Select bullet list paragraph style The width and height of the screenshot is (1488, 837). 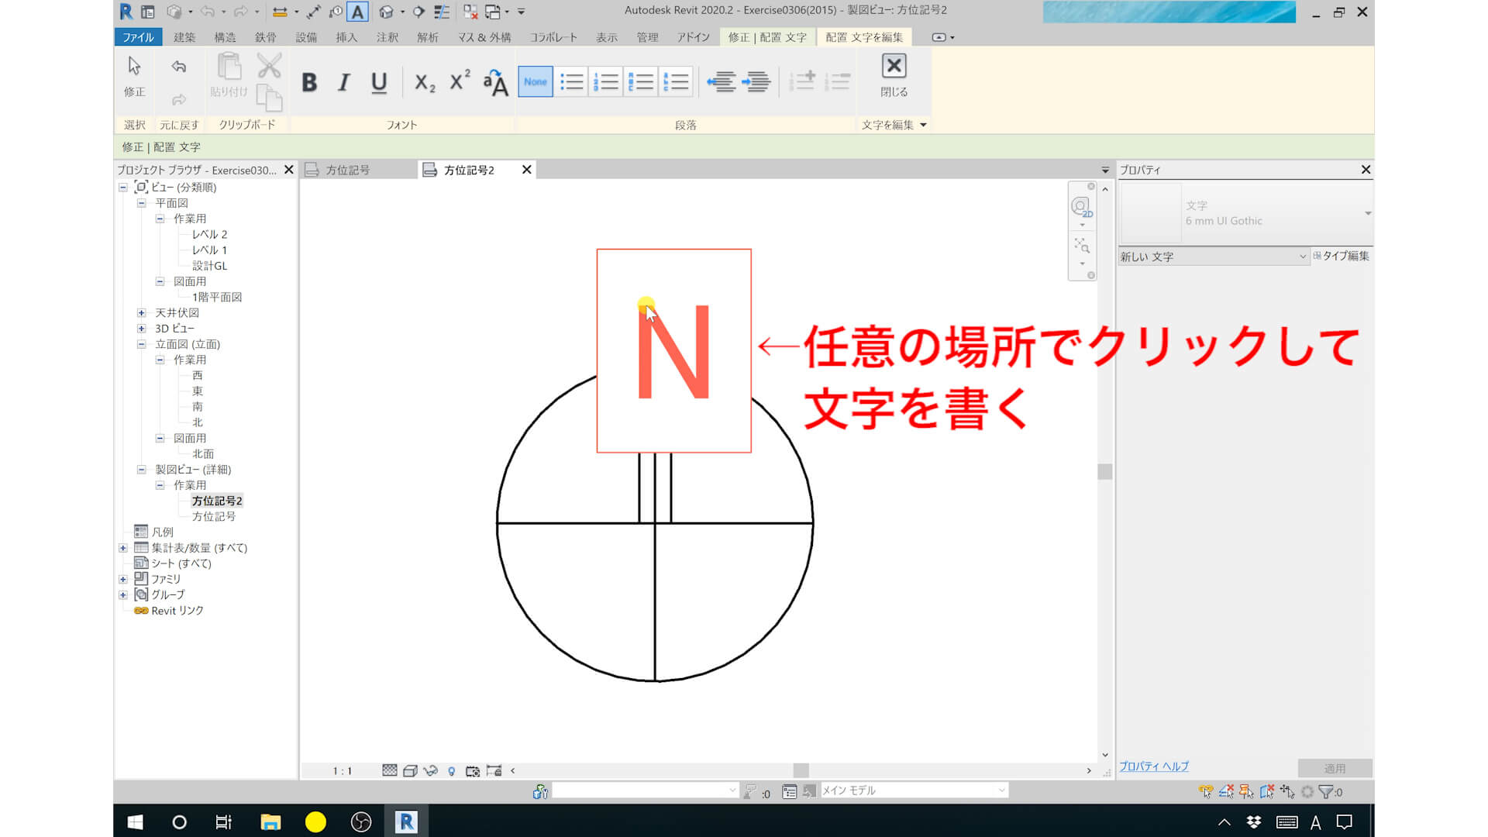coord(571,81)
